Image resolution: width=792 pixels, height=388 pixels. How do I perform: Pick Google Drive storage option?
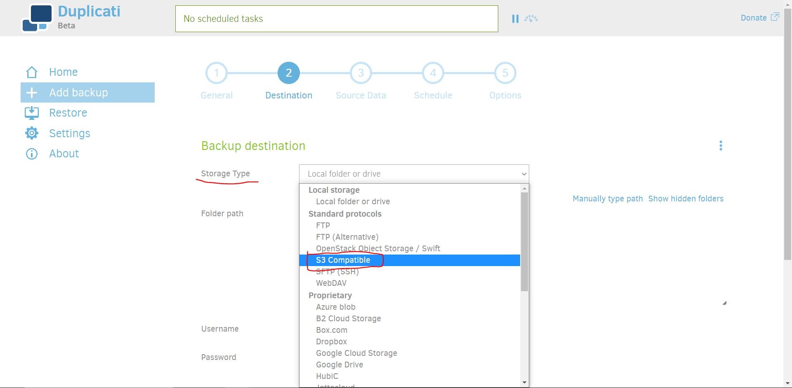point(410,365)
